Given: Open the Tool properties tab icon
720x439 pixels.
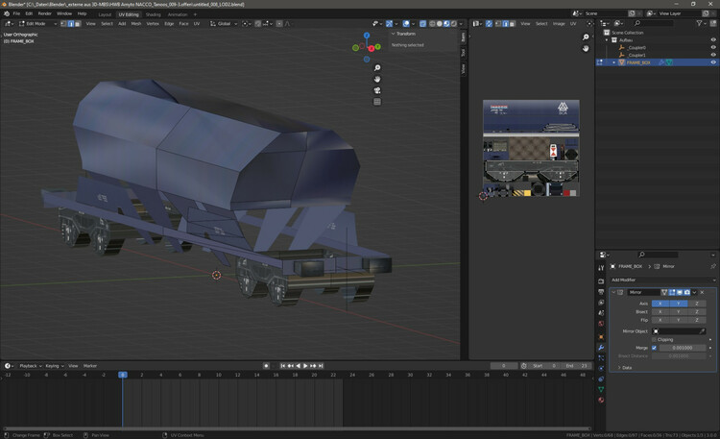Looking at the screenshot, I should click(x=601, y=268).
